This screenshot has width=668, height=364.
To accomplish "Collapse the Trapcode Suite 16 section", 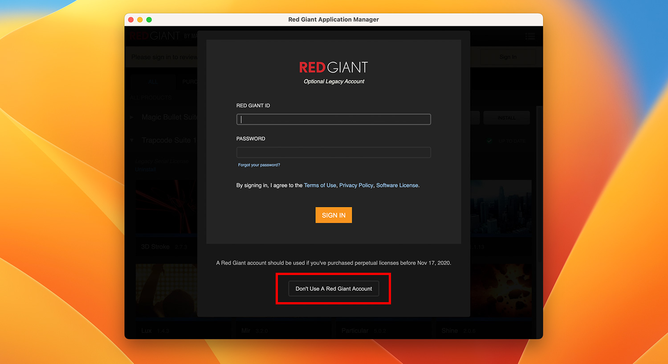I will (x=131, y=140).
